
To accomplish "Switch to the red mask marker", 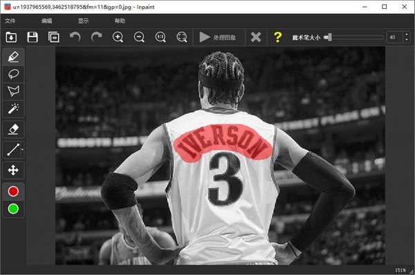I will tap(13, 191).
